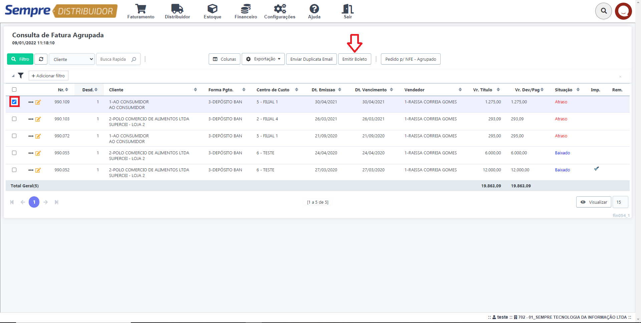Image resolution: width=641 pixels, height=323 pixels.
Task: Uncheck the checkbox for invoice 990.109
Action: (14, 102)
